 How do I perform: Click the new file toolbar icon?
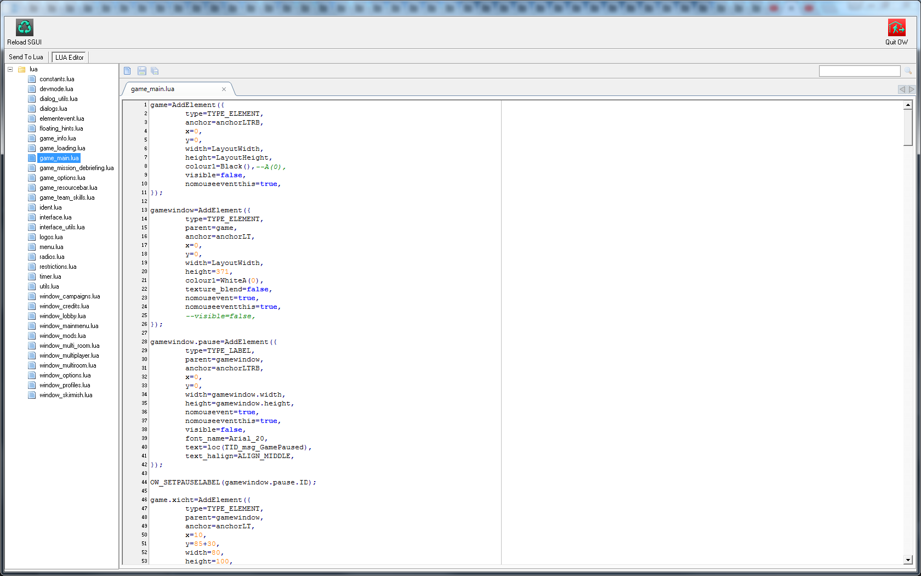pos(127,71)
